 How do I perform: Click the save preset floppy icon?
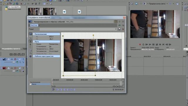click(120, 29)
